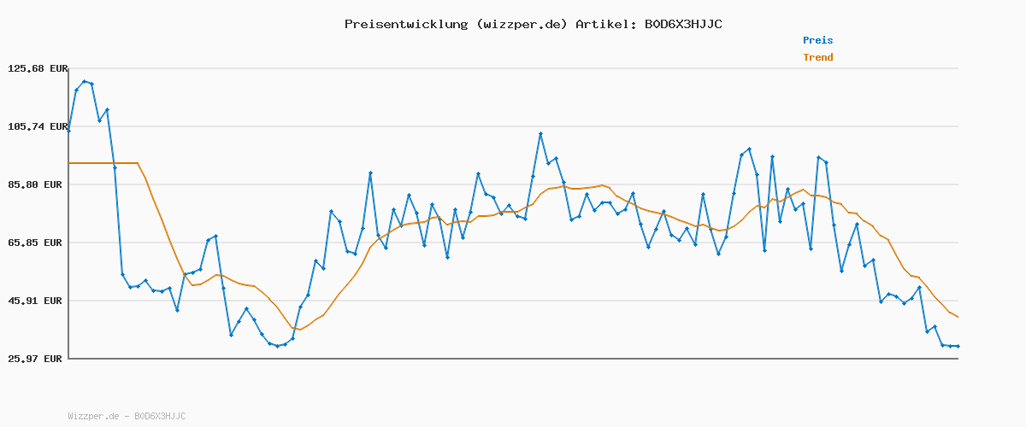The height and width of the screenshot is (427, 1026).
Task: Click the orange Trend legend label
Action: coord(817,57)
